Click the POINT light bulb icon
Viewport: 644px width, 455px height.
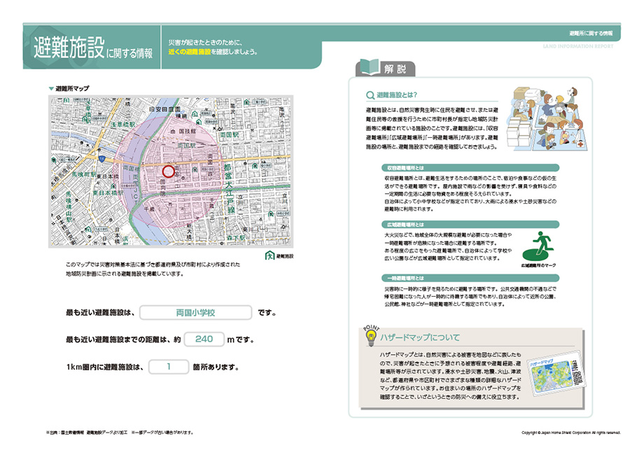pyautogui.click(x=371, y=336)
